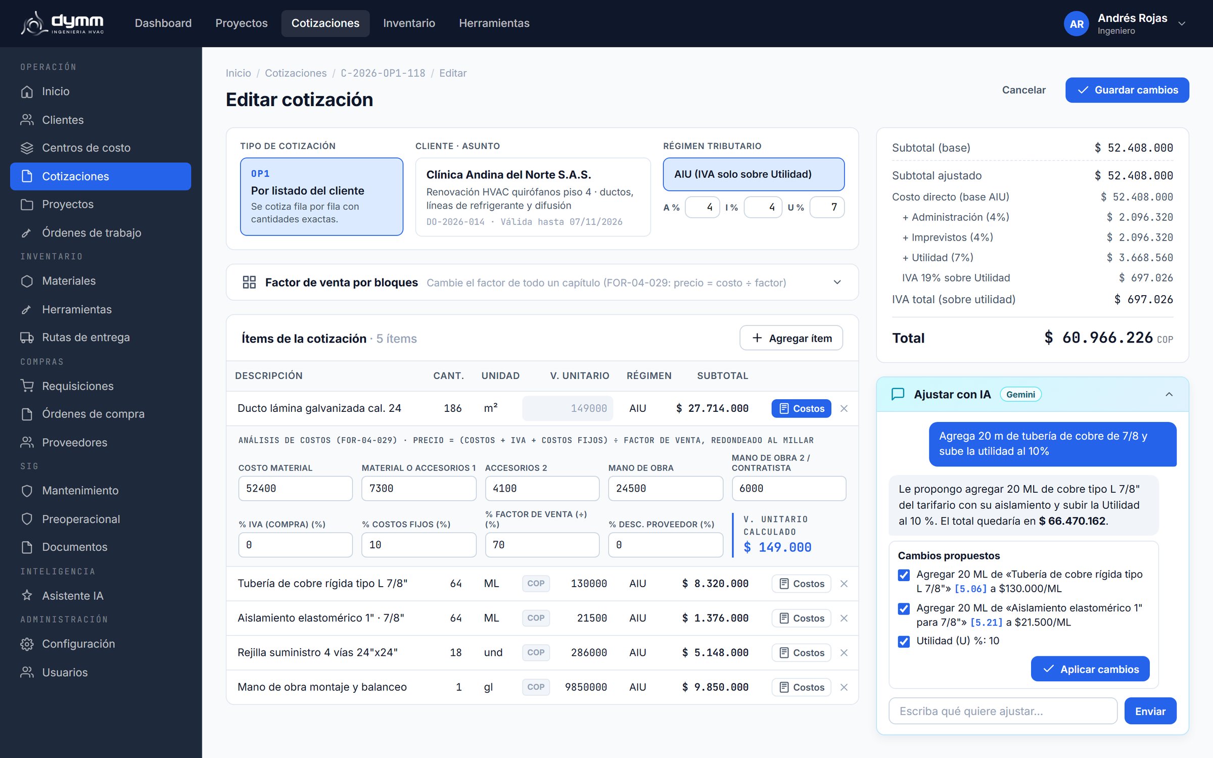This screenshot has height=758, width=1213.
Task: Open the Andrés Rojas user menu chevron
Action: pyautogui.click(x=1182, y=24)
